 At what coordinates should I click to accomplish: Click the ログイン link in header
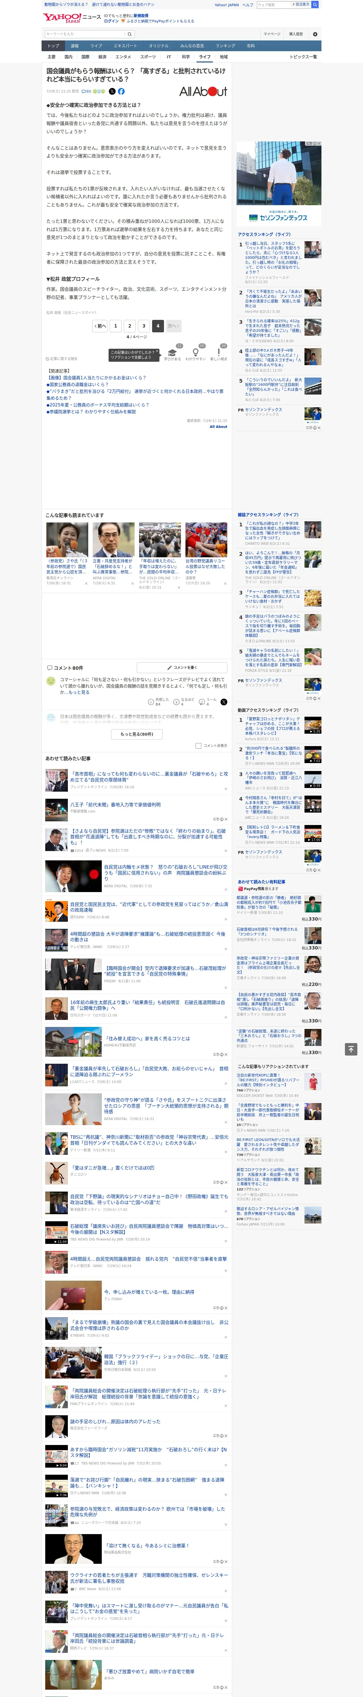tap(111, 21)
